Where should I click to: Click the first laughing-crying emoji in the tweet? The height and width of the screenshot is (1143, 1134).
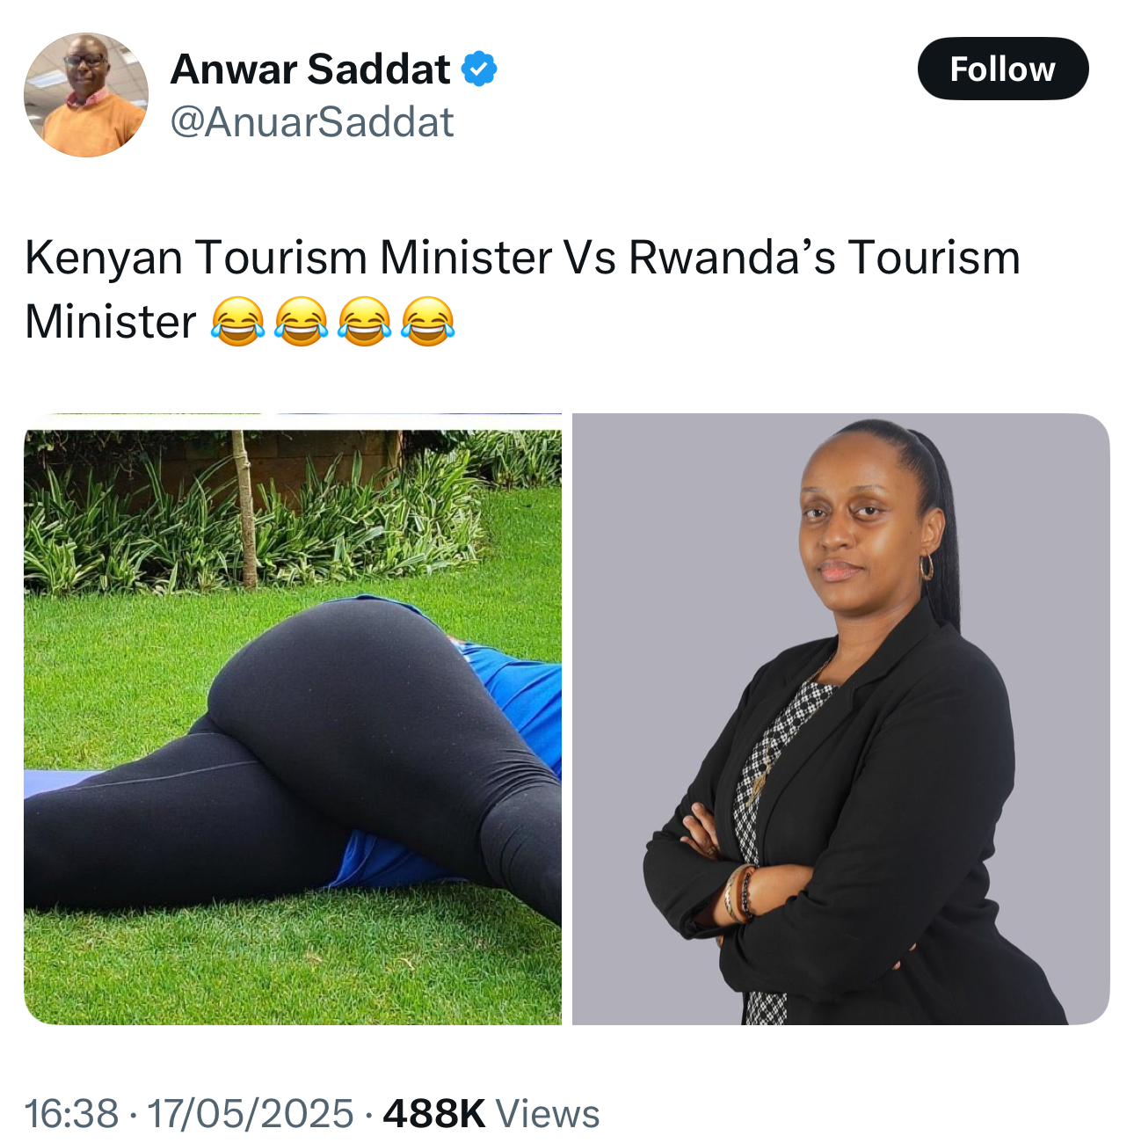pyautogui.click(x=237, y=321)
